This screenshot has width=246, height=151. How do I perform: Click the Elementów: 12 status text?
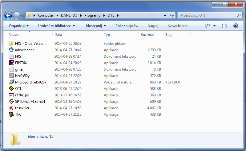pos(41,137)
